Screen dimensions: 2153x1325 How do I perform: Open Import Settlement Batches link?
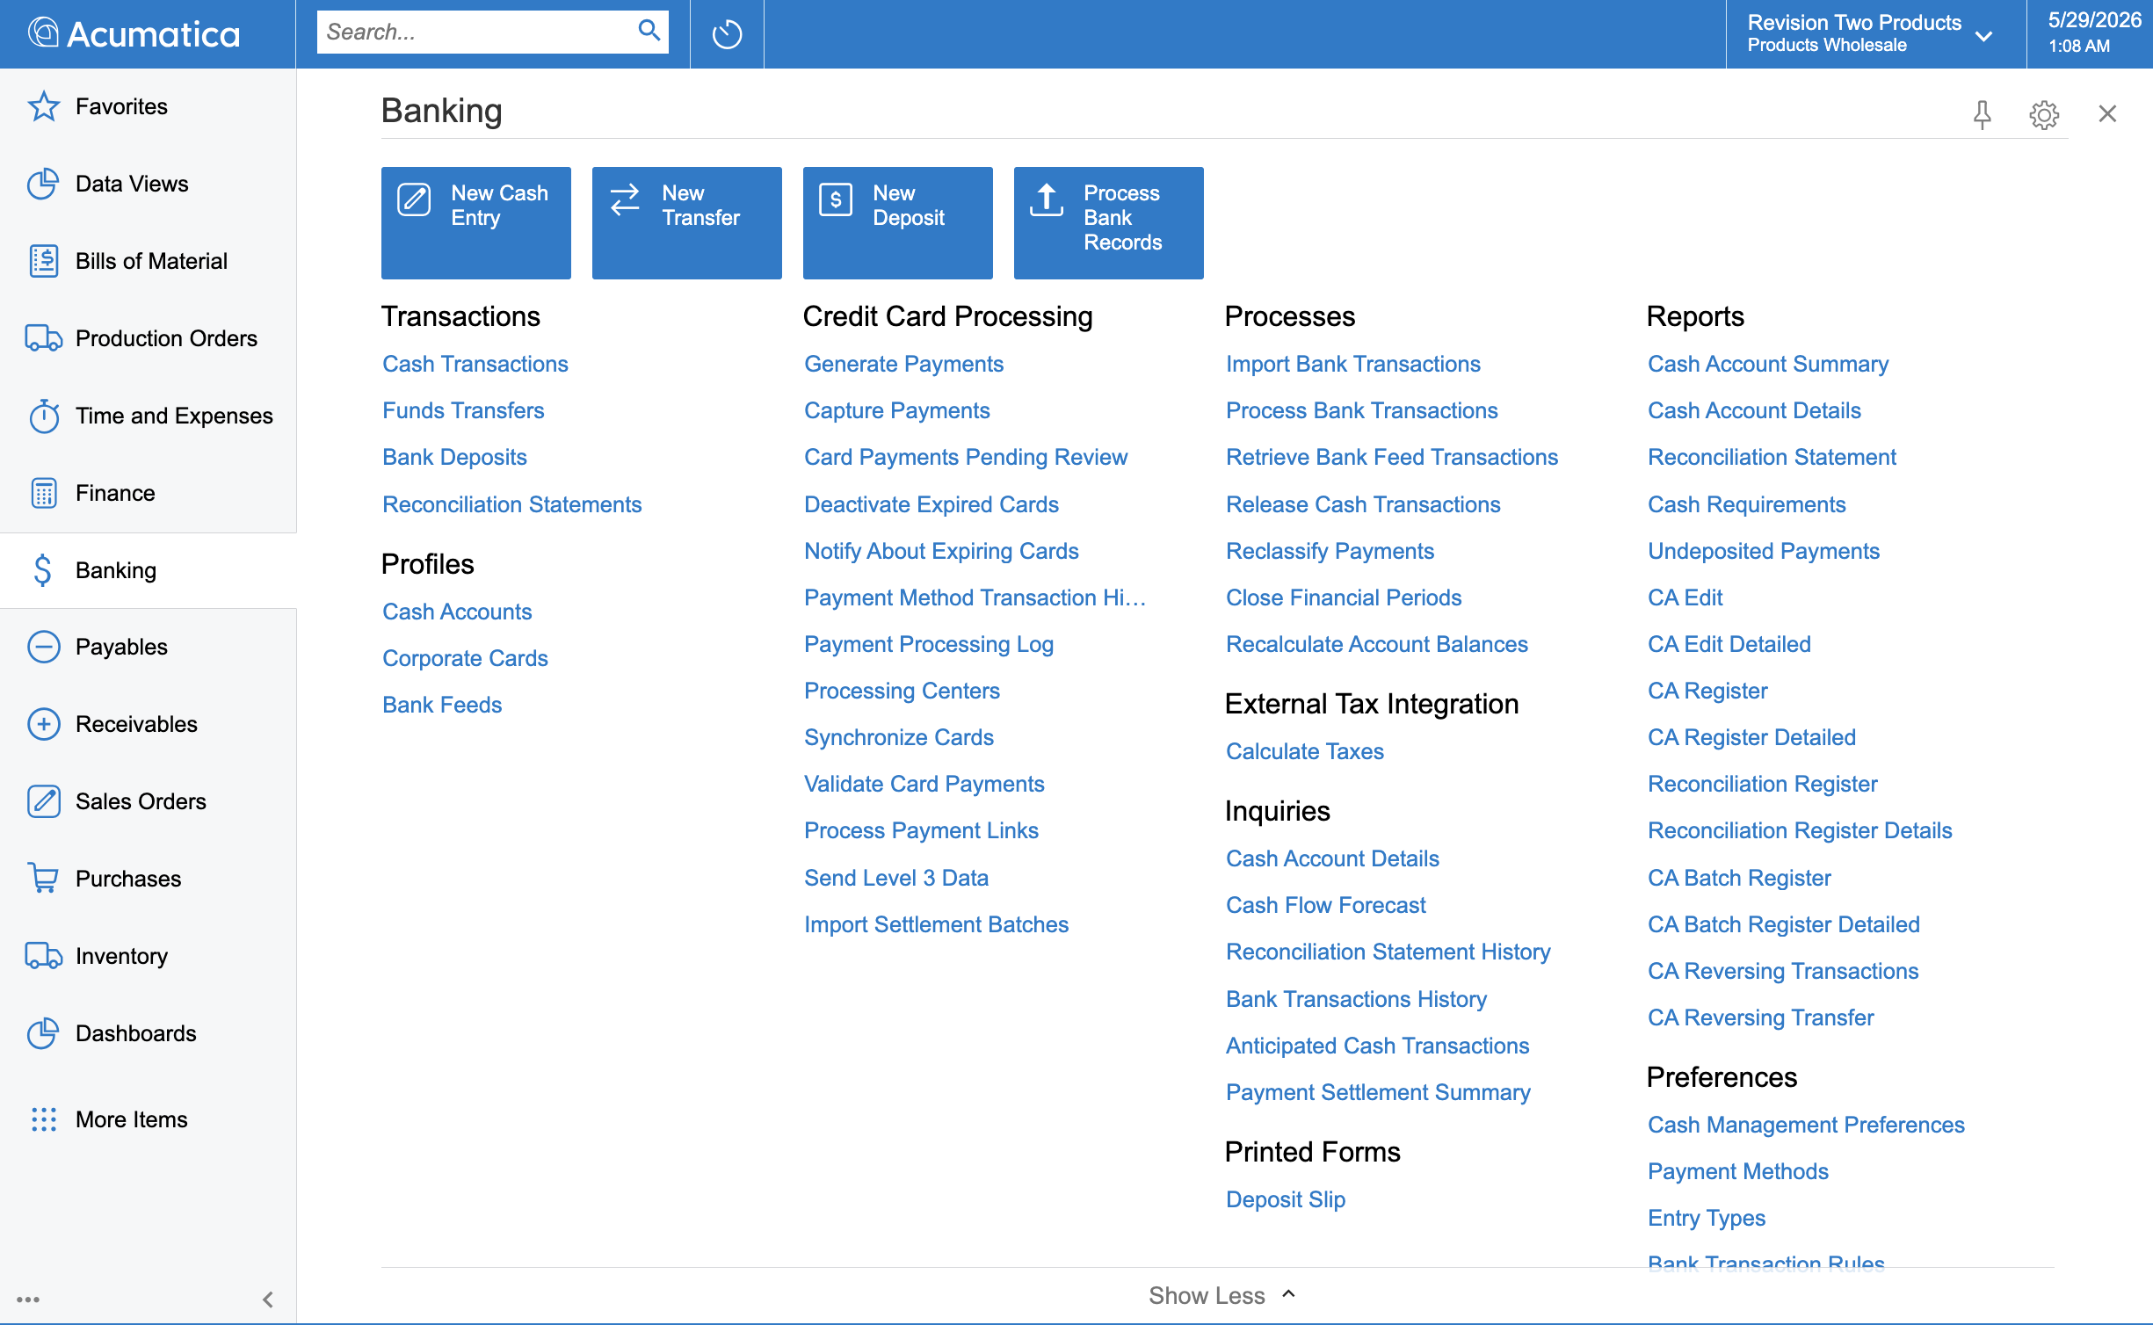coord(936,924)
